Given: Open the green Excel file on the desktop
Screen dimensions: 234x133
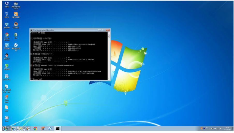Looking at the screenshot, I should tap(16, 36).
